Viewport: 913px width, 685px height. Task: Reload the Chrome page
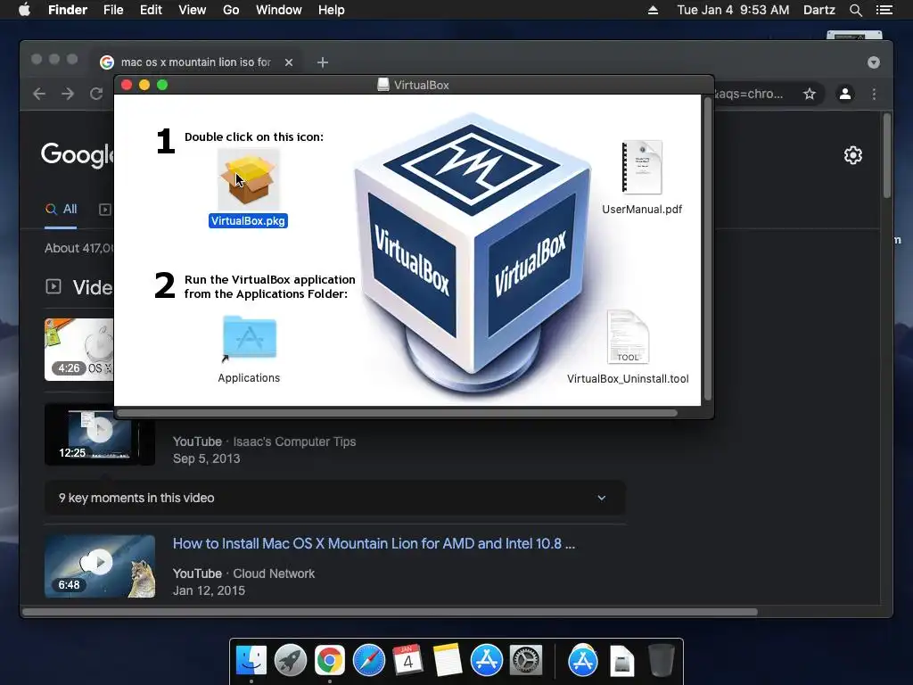point(96,94)
